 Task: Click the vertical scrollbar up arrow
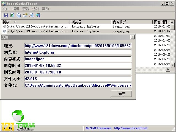(172, 22)
